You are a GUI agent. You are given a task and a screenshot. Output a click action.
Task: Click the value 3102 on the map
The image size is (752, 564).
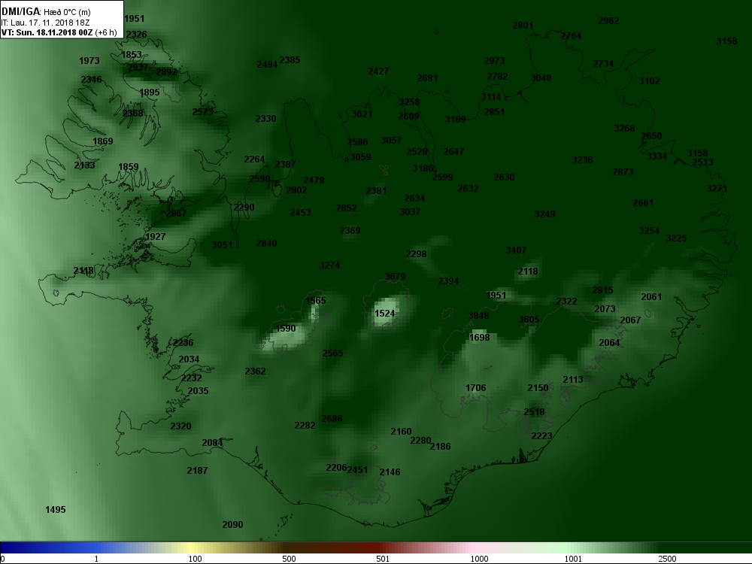pos(650,81)
